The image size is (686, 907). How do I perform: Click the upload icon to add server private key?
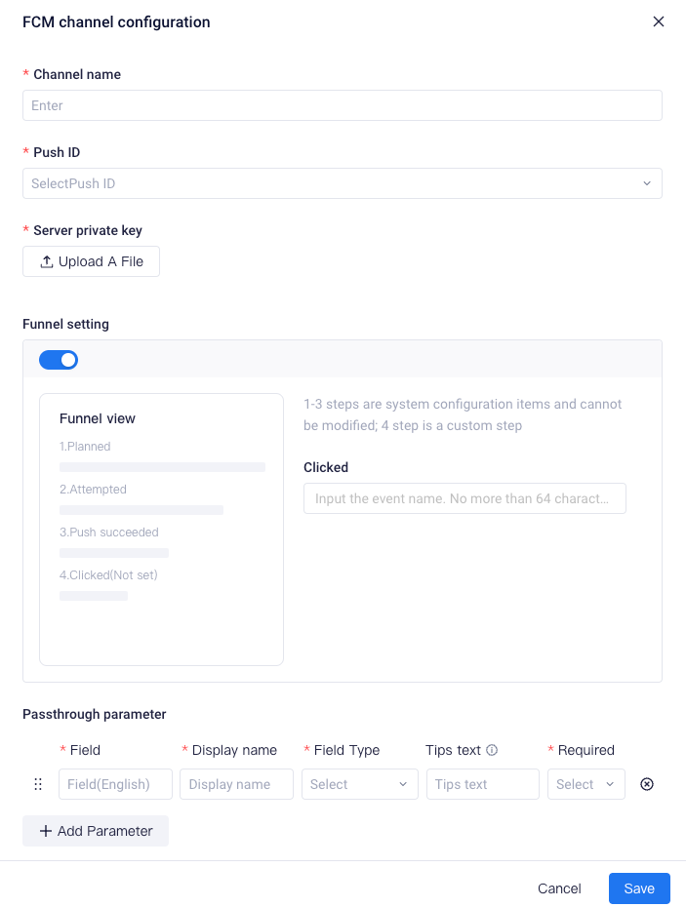[45, 260]
